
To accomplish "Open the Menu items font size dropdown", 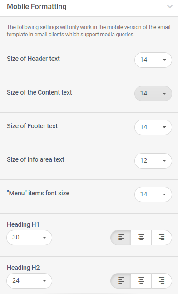I will click(x=153, y=194).
